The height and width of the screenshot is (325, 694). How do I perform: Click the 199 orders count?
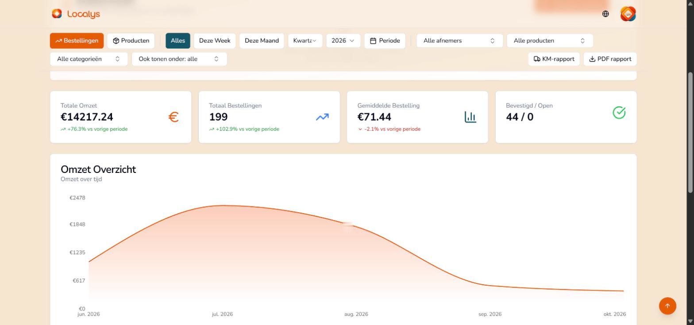[x=218, y=117]
